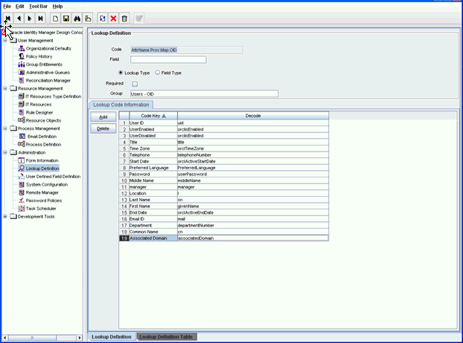
Task: Click the IT Resources Type Definition icon
Action: point(22,97)
